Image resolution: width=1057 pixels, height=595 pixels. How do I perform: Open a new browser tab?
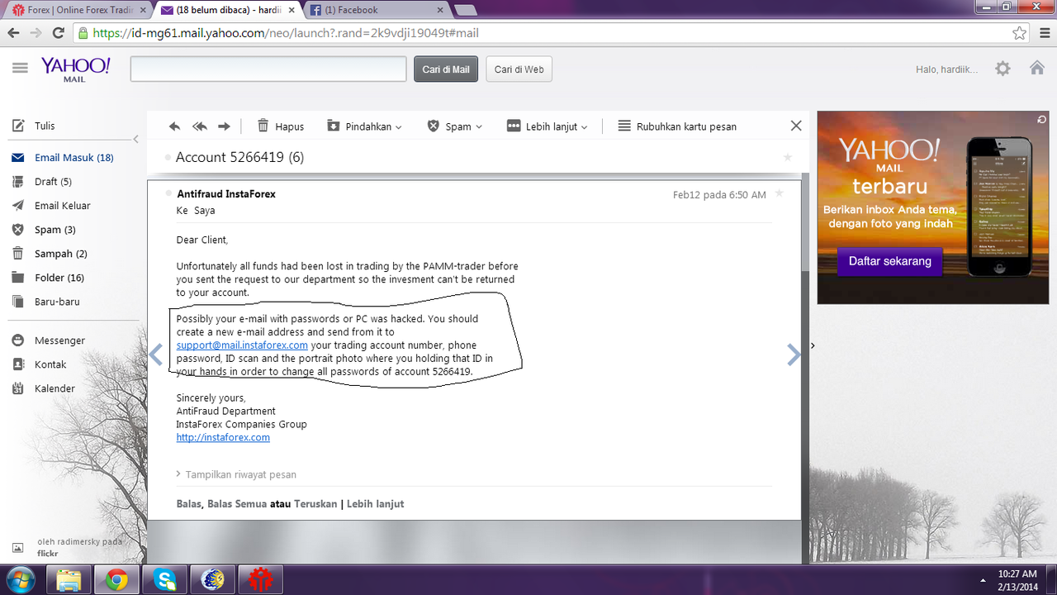[x=466, y=10]
